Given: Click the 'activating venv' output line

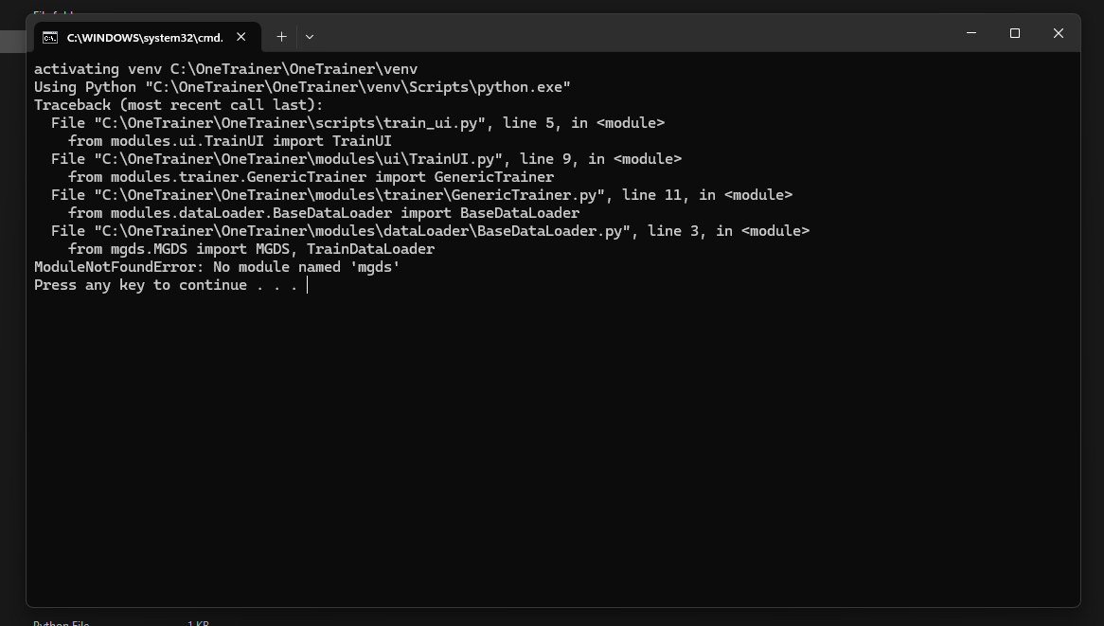Looking at the screenshot, I should coord(225,69).
